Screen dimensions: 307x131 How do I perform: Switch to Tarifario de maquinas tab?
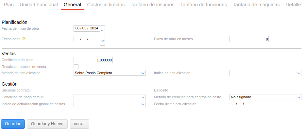pos(256,5)
